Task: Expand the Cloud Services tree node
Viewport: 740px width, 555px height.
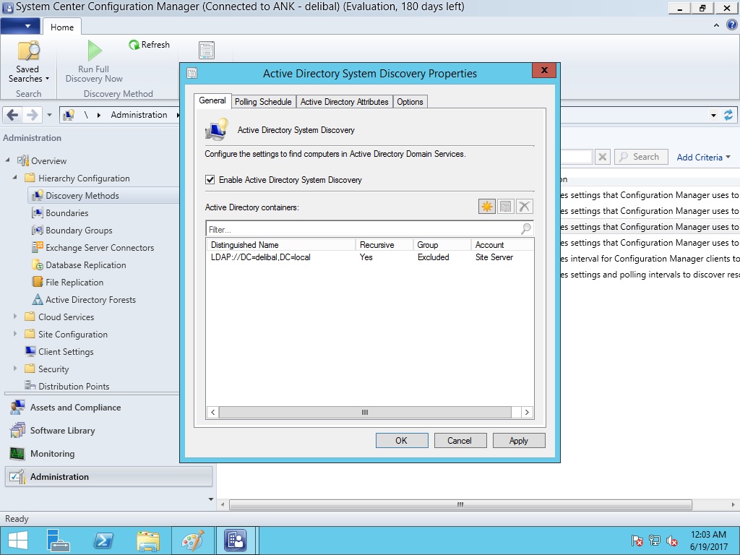Action: click(15, 317)
